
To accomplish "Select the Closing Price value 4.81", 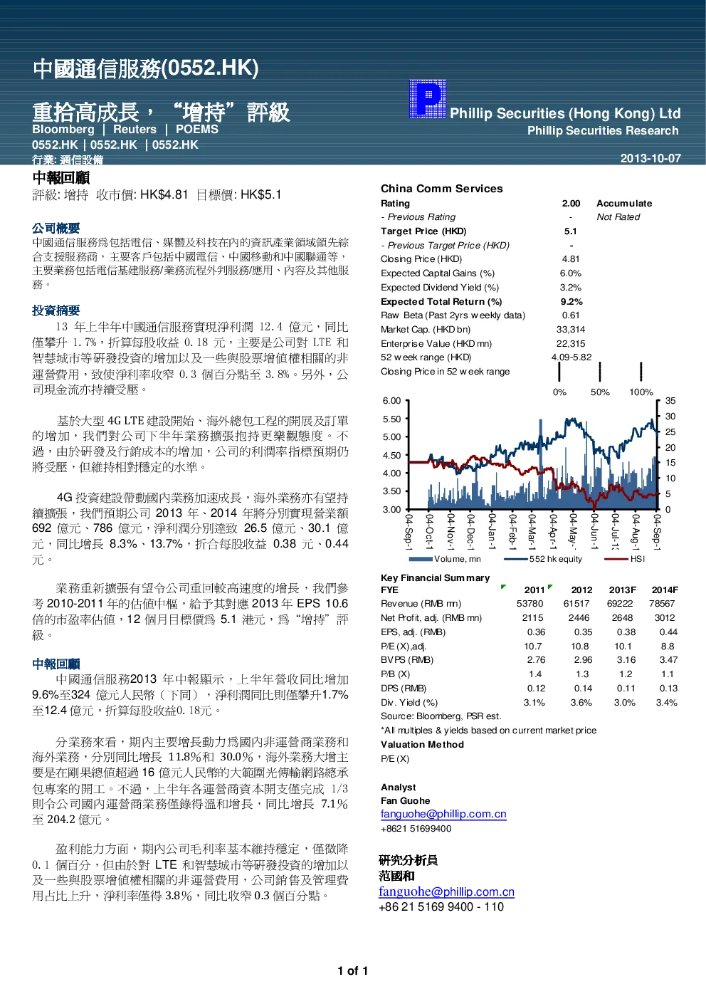I will tap(571, 259).
